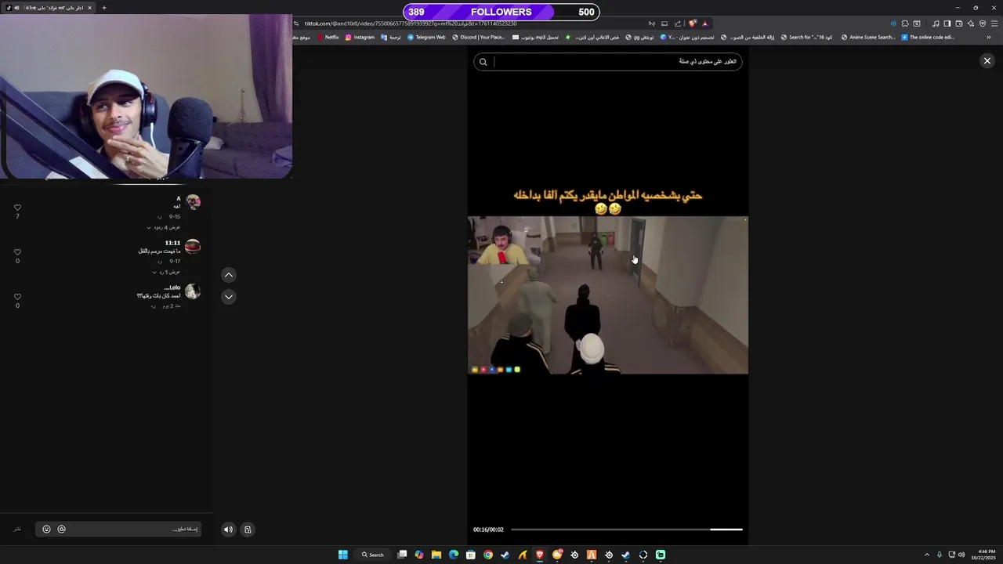
Task: Switch to the TikTok browser tab
Action: [49, 8]
